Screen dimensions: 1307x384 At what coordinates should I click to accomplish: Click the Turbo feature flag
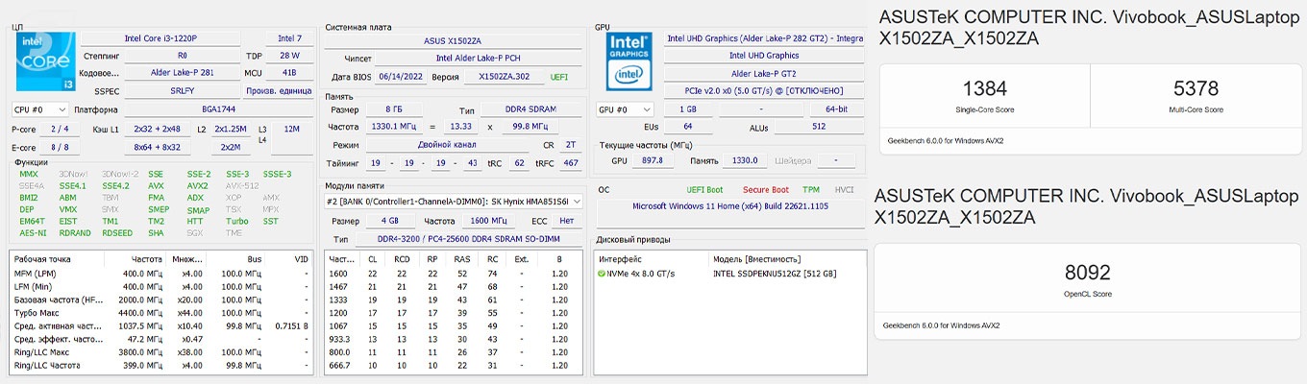(x=237, y=221)
